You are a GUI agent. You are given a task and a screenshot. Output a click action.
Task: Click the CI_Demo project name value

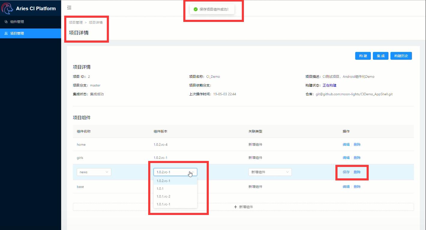pyautogui.click(x=213, y=77)
